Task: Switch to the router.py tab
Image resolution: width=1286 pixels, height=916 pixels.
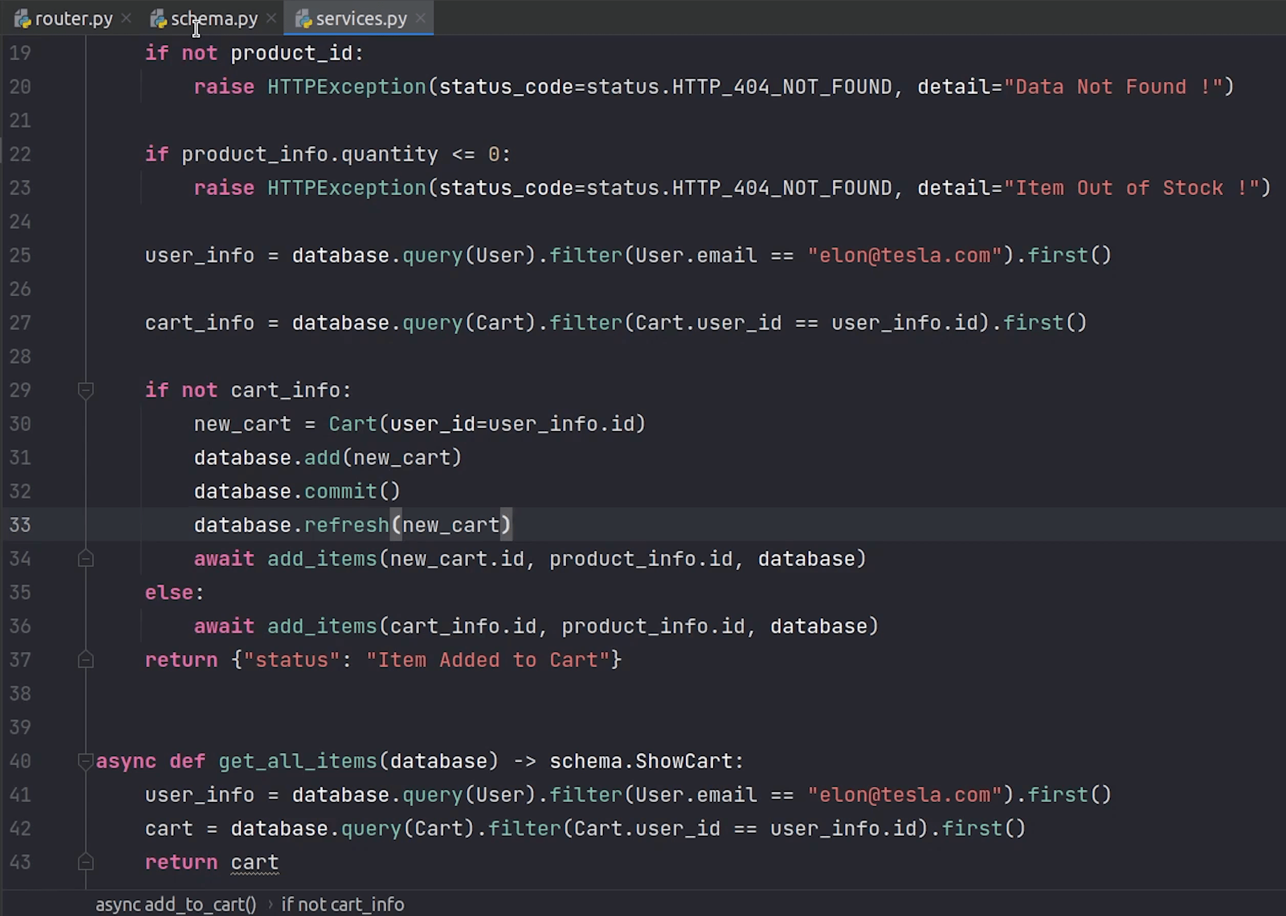Action: pyautogui.click(x=74, y=19)
